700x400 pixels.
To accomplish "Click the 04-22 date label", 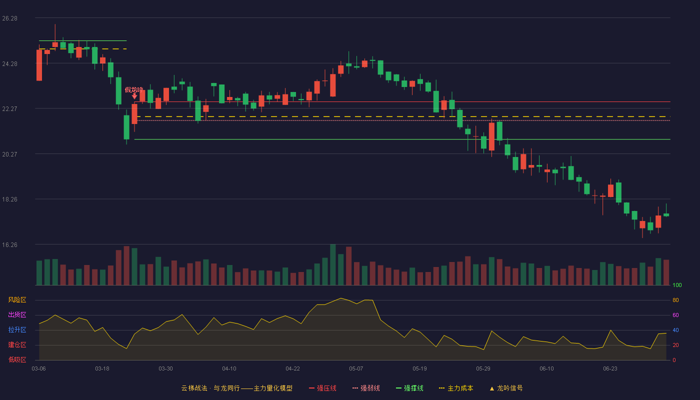I will [292, 368].
